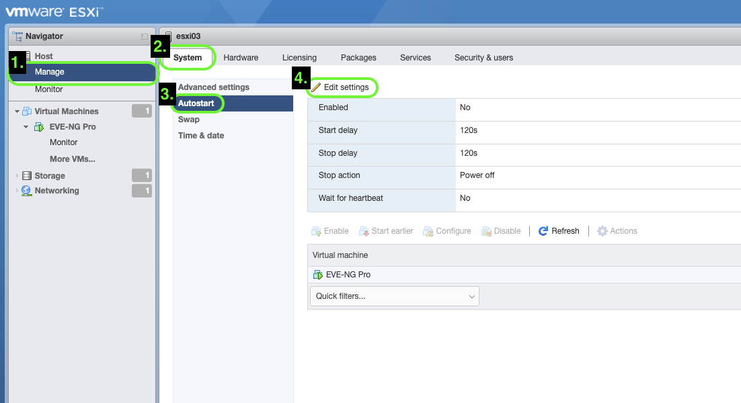Collapse the Virtual Machines tree

coord(15,111)
